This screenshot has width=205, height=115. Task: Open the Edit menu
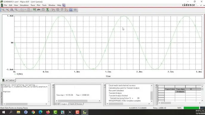point(10,5)
